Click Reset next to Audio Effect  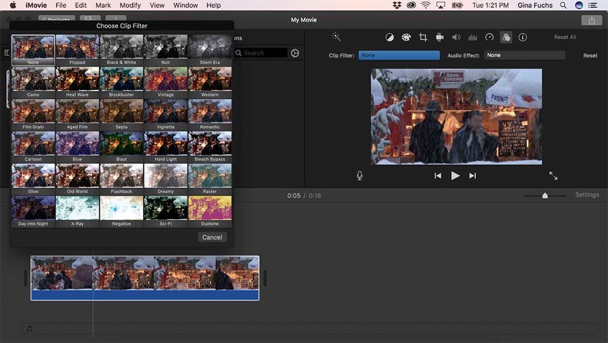coord(590,56)
